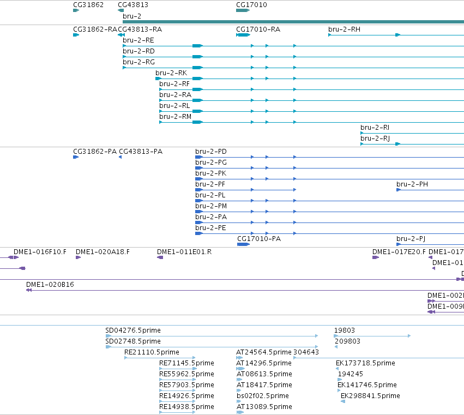Click the bru-2-RF transcript label
The height and width of the screenshot is (415, 464).
[174, 84]
